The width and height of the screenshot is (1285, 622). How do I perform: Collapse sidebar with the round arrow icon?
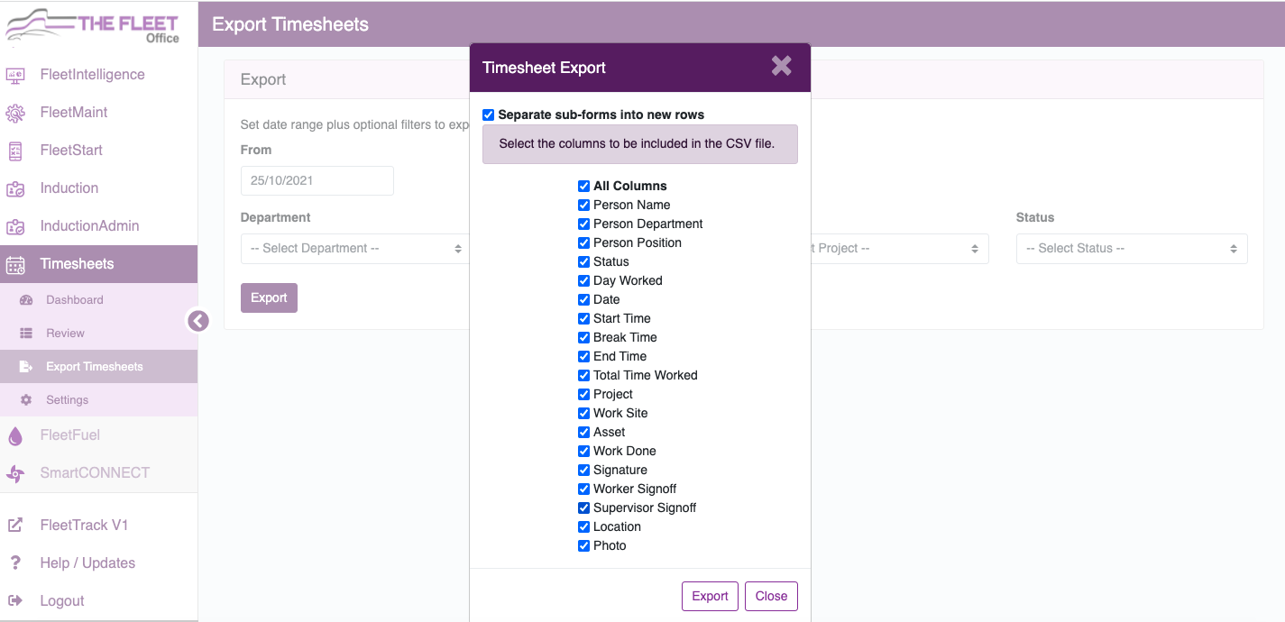(198, 320)
